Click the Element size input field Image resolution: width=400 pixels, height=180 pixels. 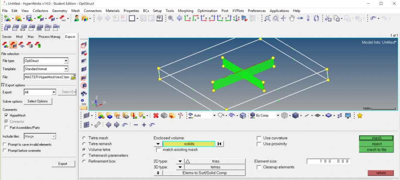(328, 161)
